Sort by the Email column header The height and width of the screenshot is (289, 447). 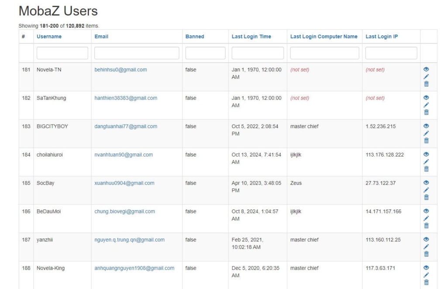(x=101, y=37)
